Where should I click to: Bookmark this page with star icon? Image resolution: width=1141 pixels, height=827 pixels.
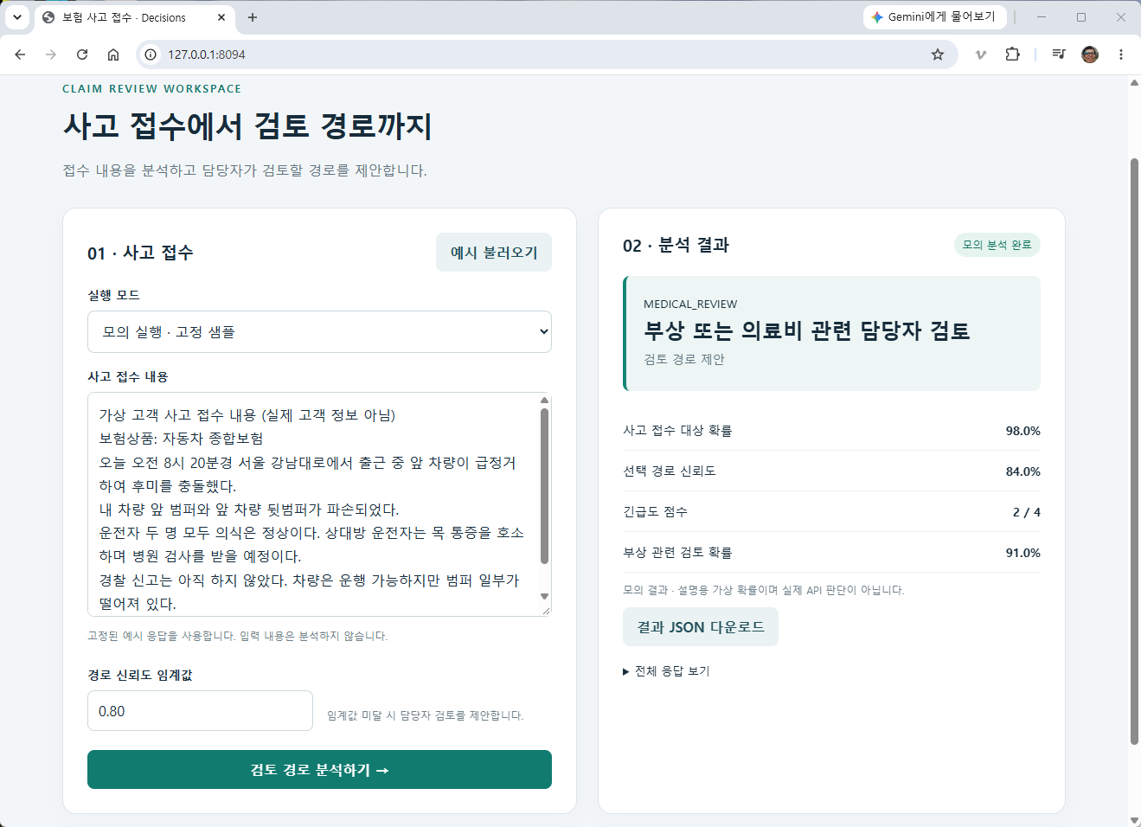938,54
